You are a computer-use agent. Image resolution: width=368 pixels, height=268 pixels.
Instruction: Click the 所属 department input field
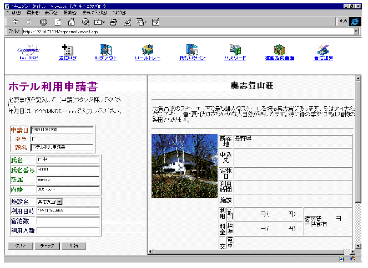(x=68, y=179)
